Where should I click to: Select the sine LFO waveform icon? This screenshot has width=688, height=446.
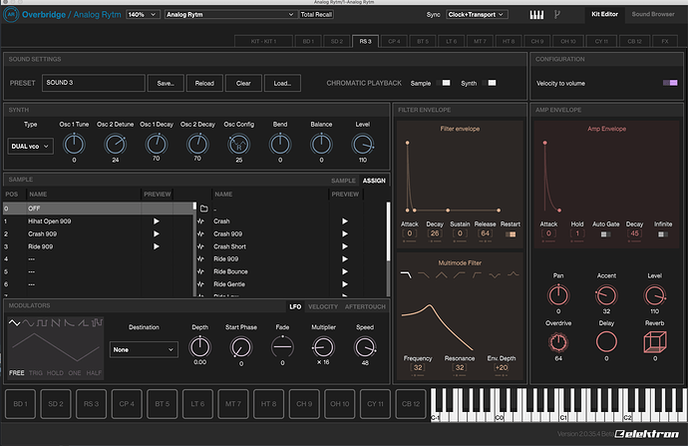29,322
